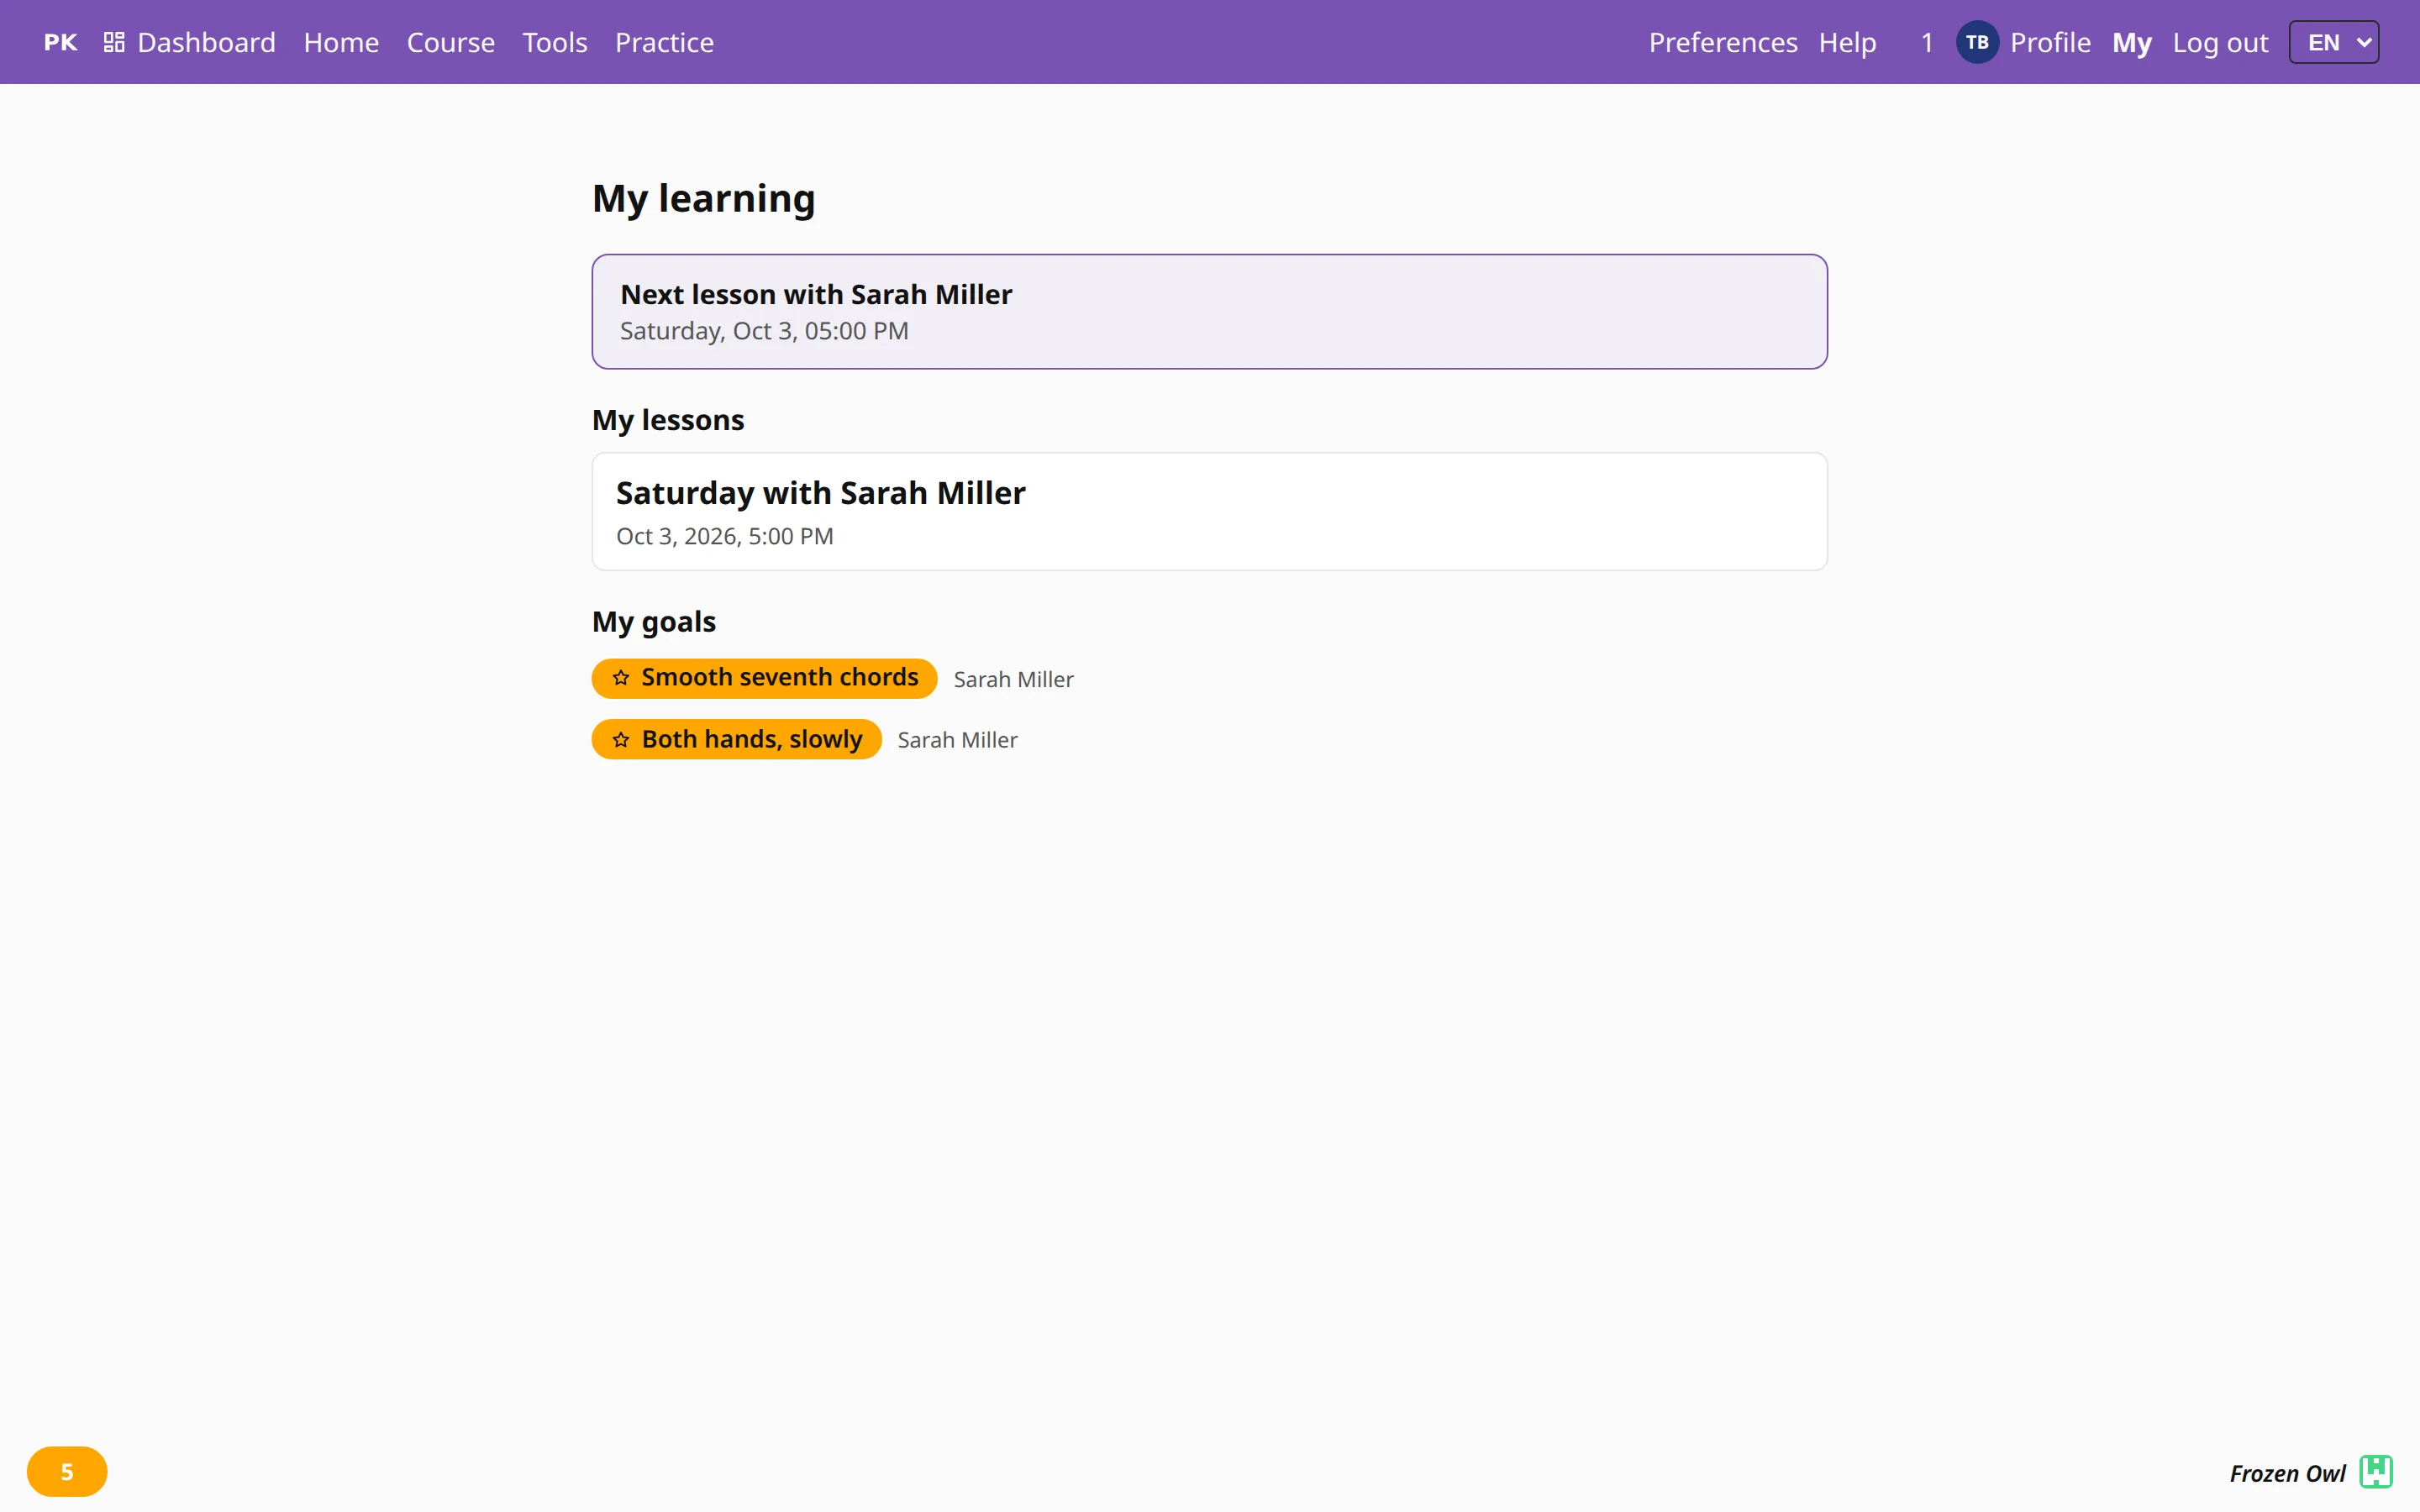Open the Profile link
This screenshot has width=2420, height=1512.
pos(2050,42)
